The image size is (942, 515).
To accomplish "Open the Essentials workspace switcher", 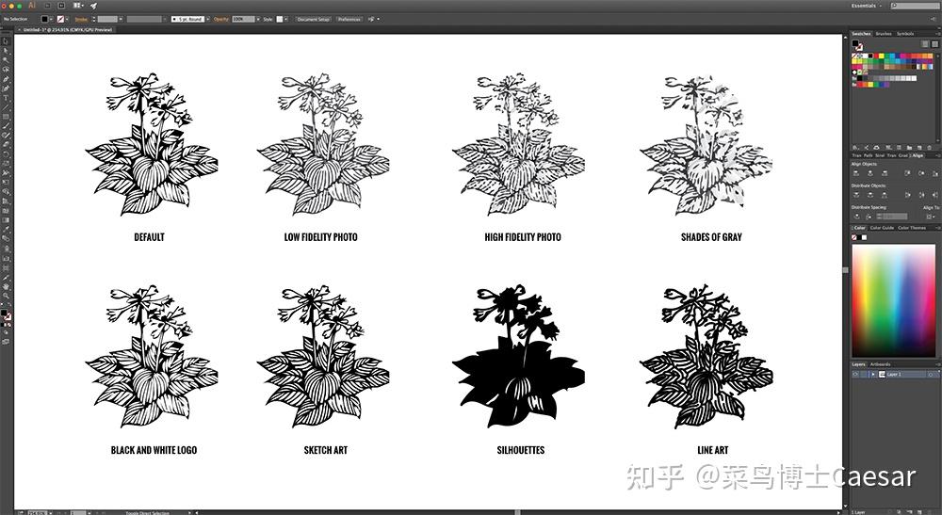I will click(x=867, y=6).
